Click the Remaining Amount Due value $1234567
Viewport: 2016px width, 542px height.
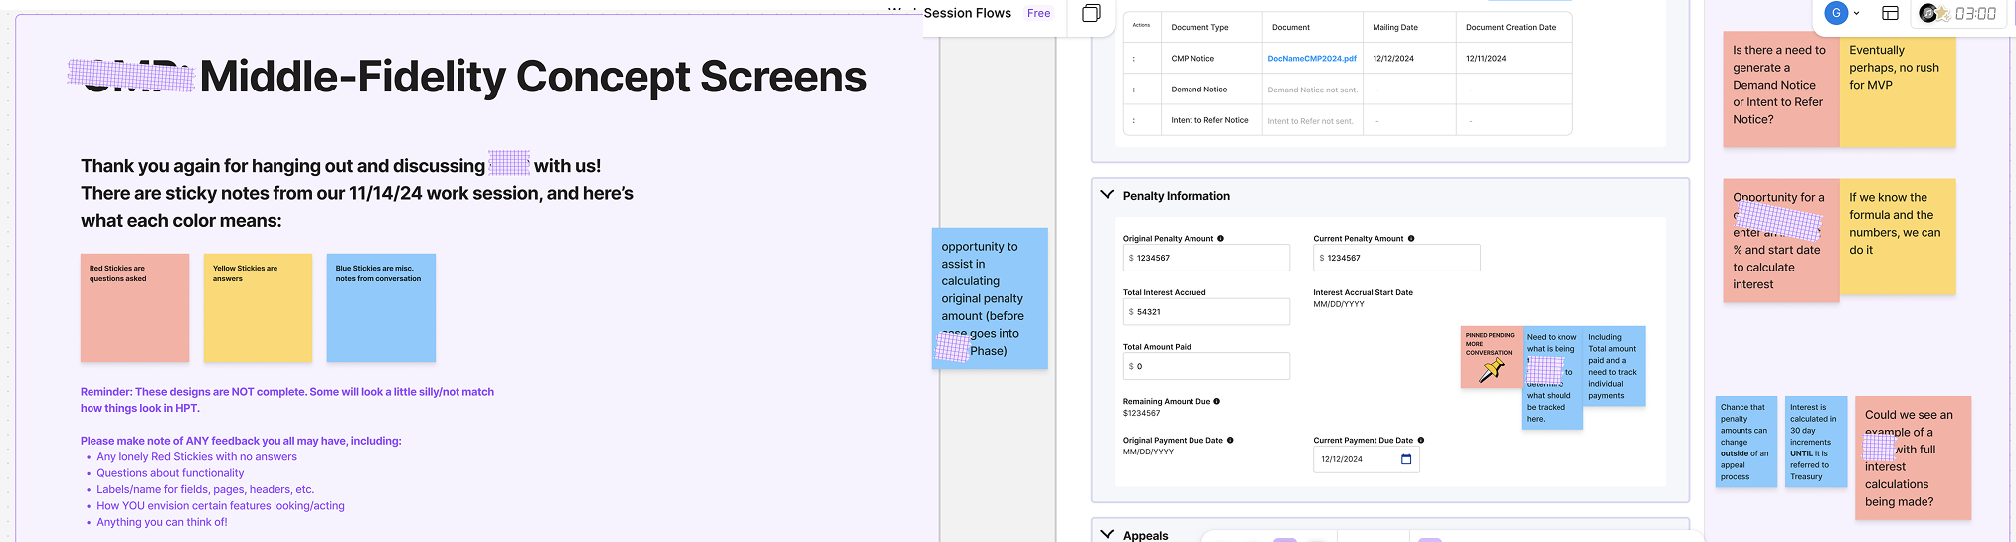(1142, 413)
